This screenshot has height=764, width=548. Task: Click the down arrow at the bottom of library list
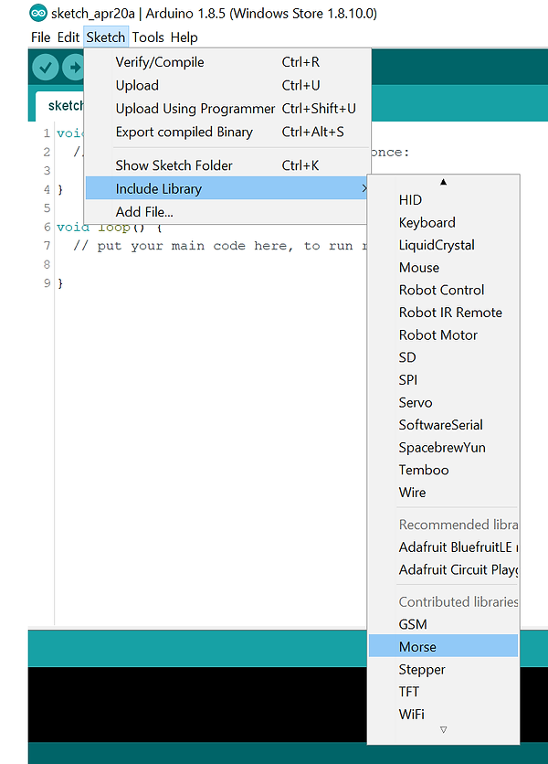(443, 730)
